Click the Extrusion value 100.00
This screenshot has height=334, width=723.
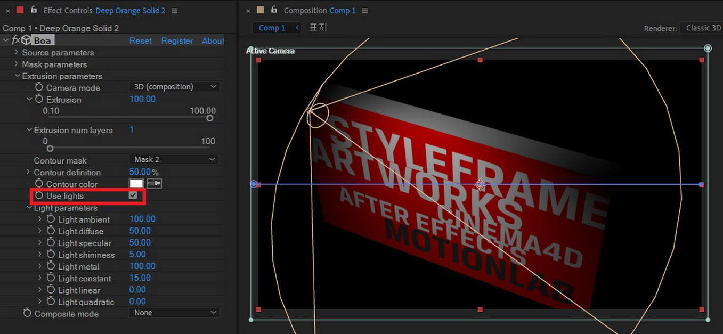click(143, 99)
